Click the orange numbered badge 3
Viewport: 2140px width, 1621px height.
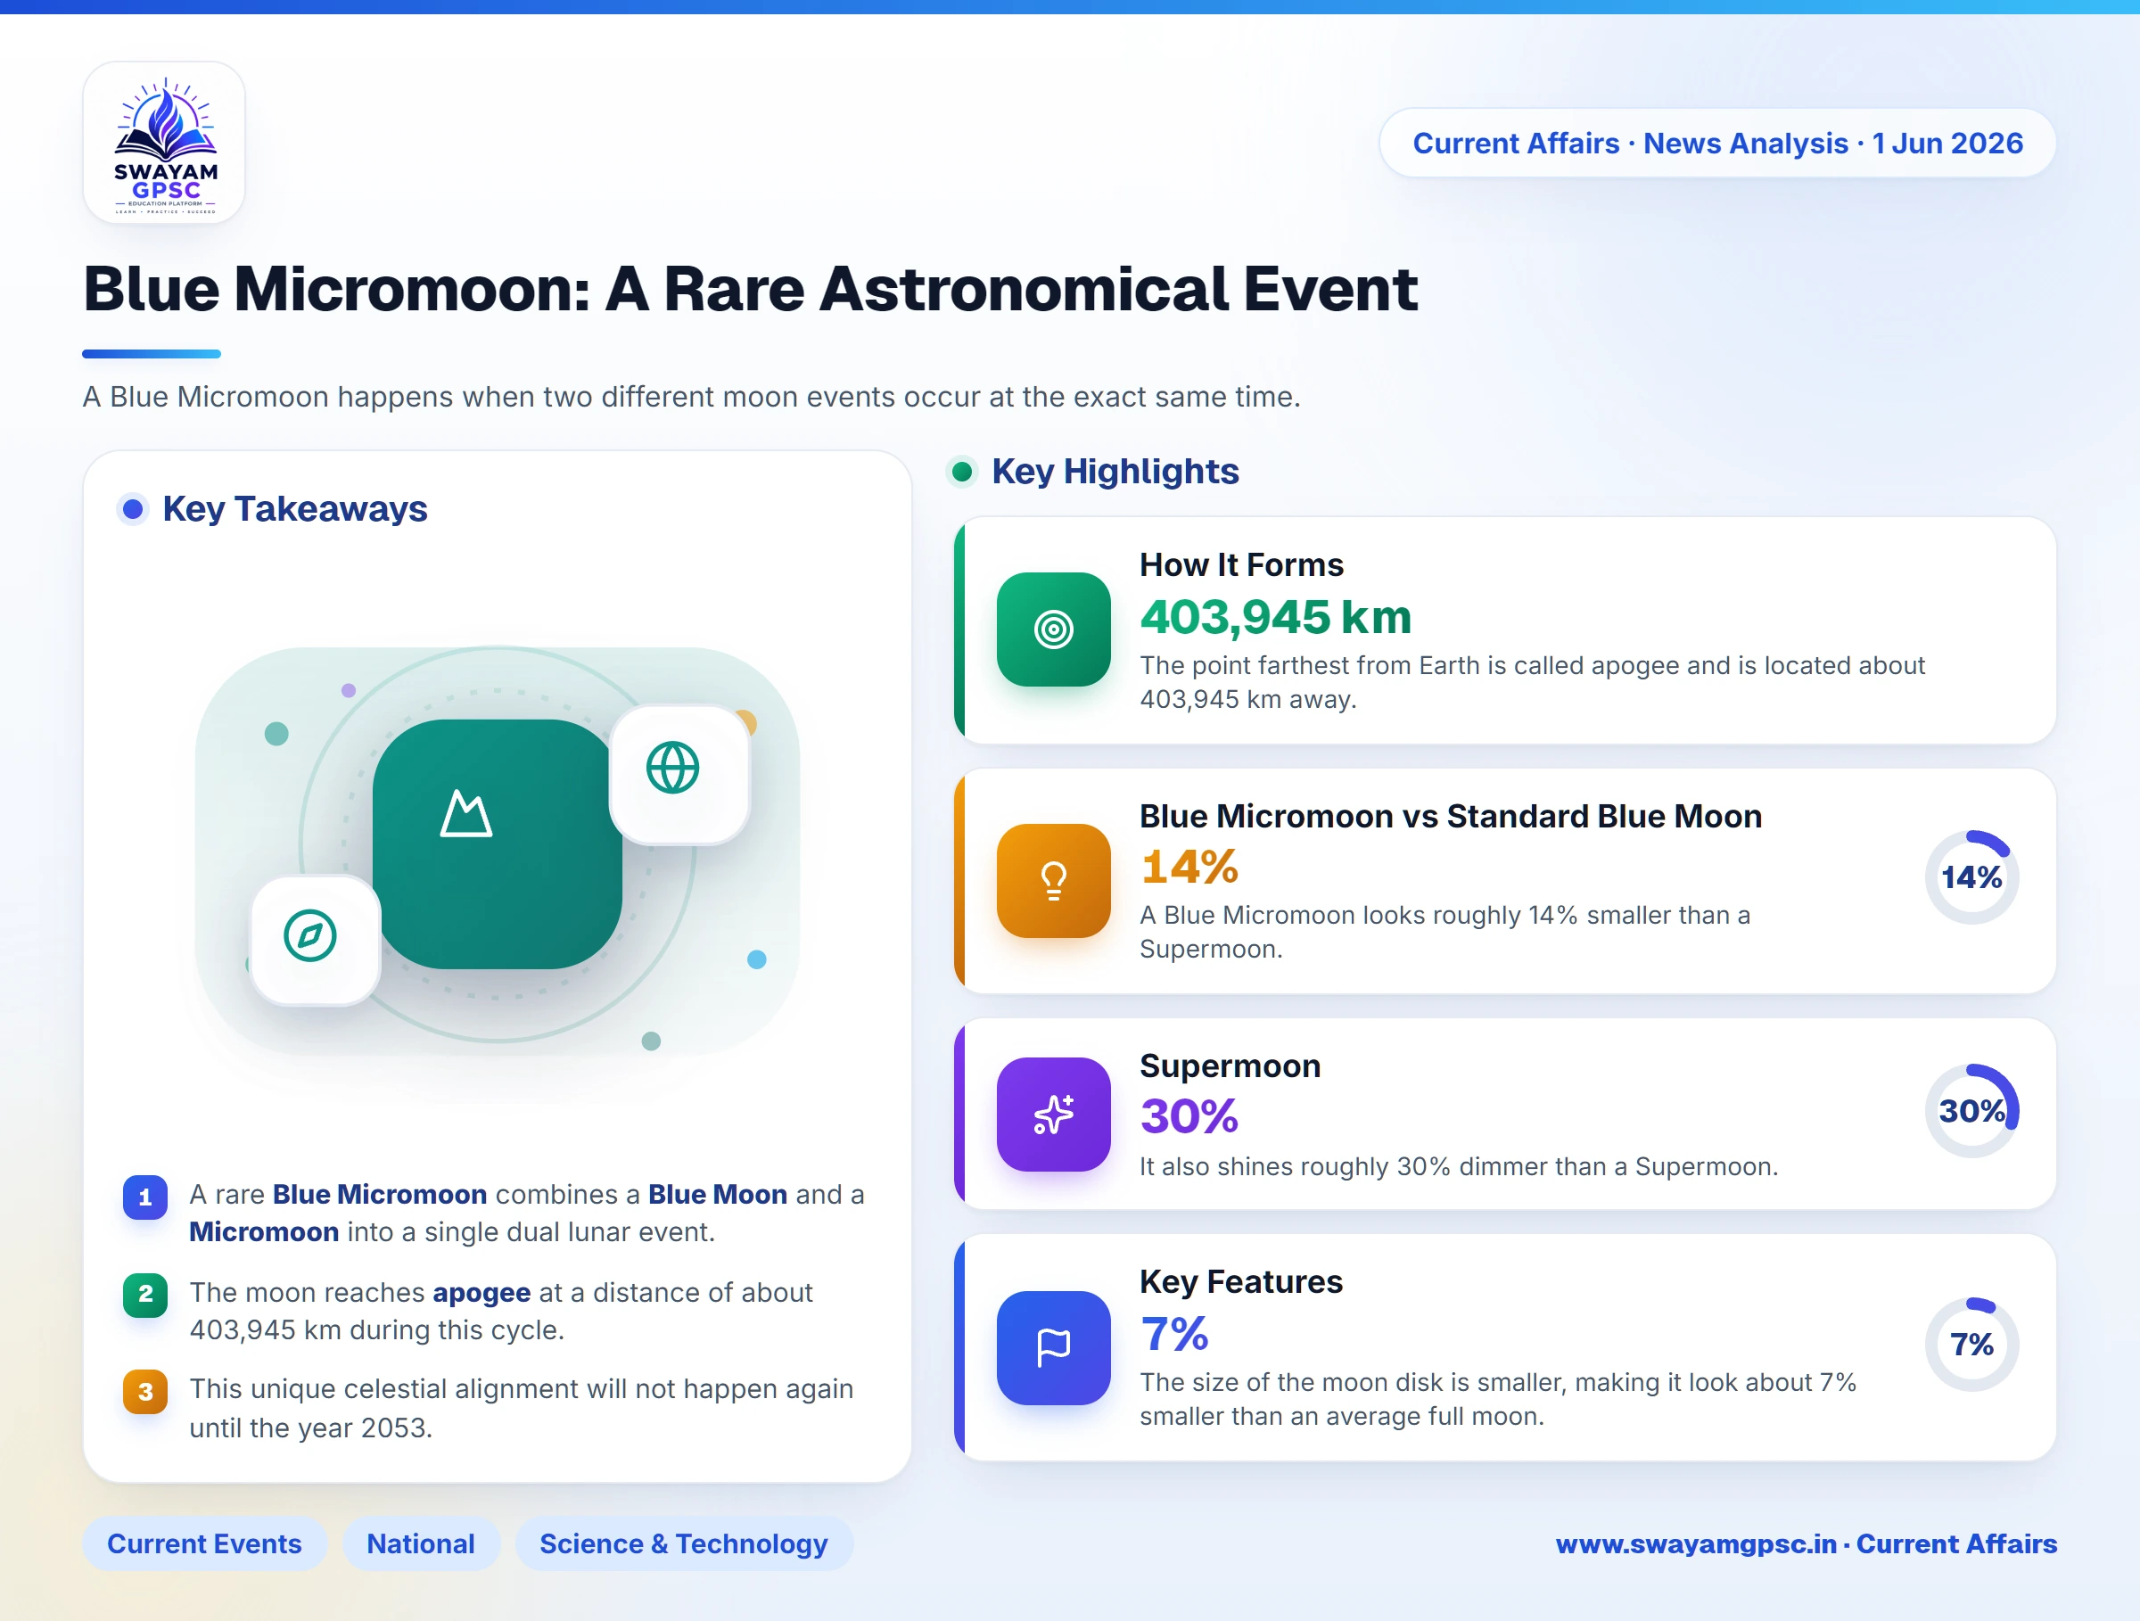[145, 1392]
